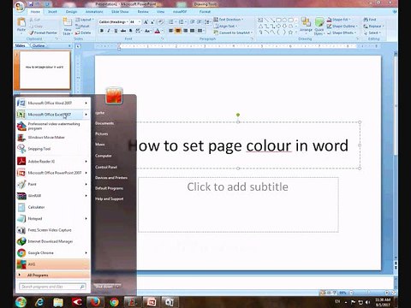Open the Arrange options icon

point(306,22)
